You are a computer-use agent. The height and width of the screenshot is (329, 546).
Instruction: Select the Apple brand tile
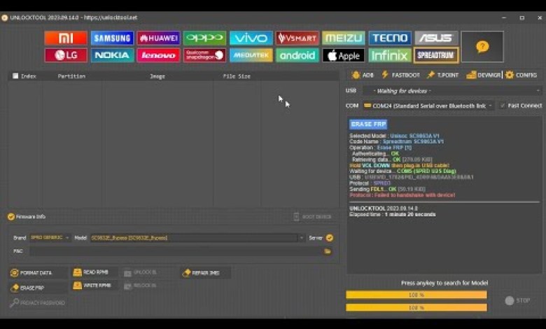[344, 55]
